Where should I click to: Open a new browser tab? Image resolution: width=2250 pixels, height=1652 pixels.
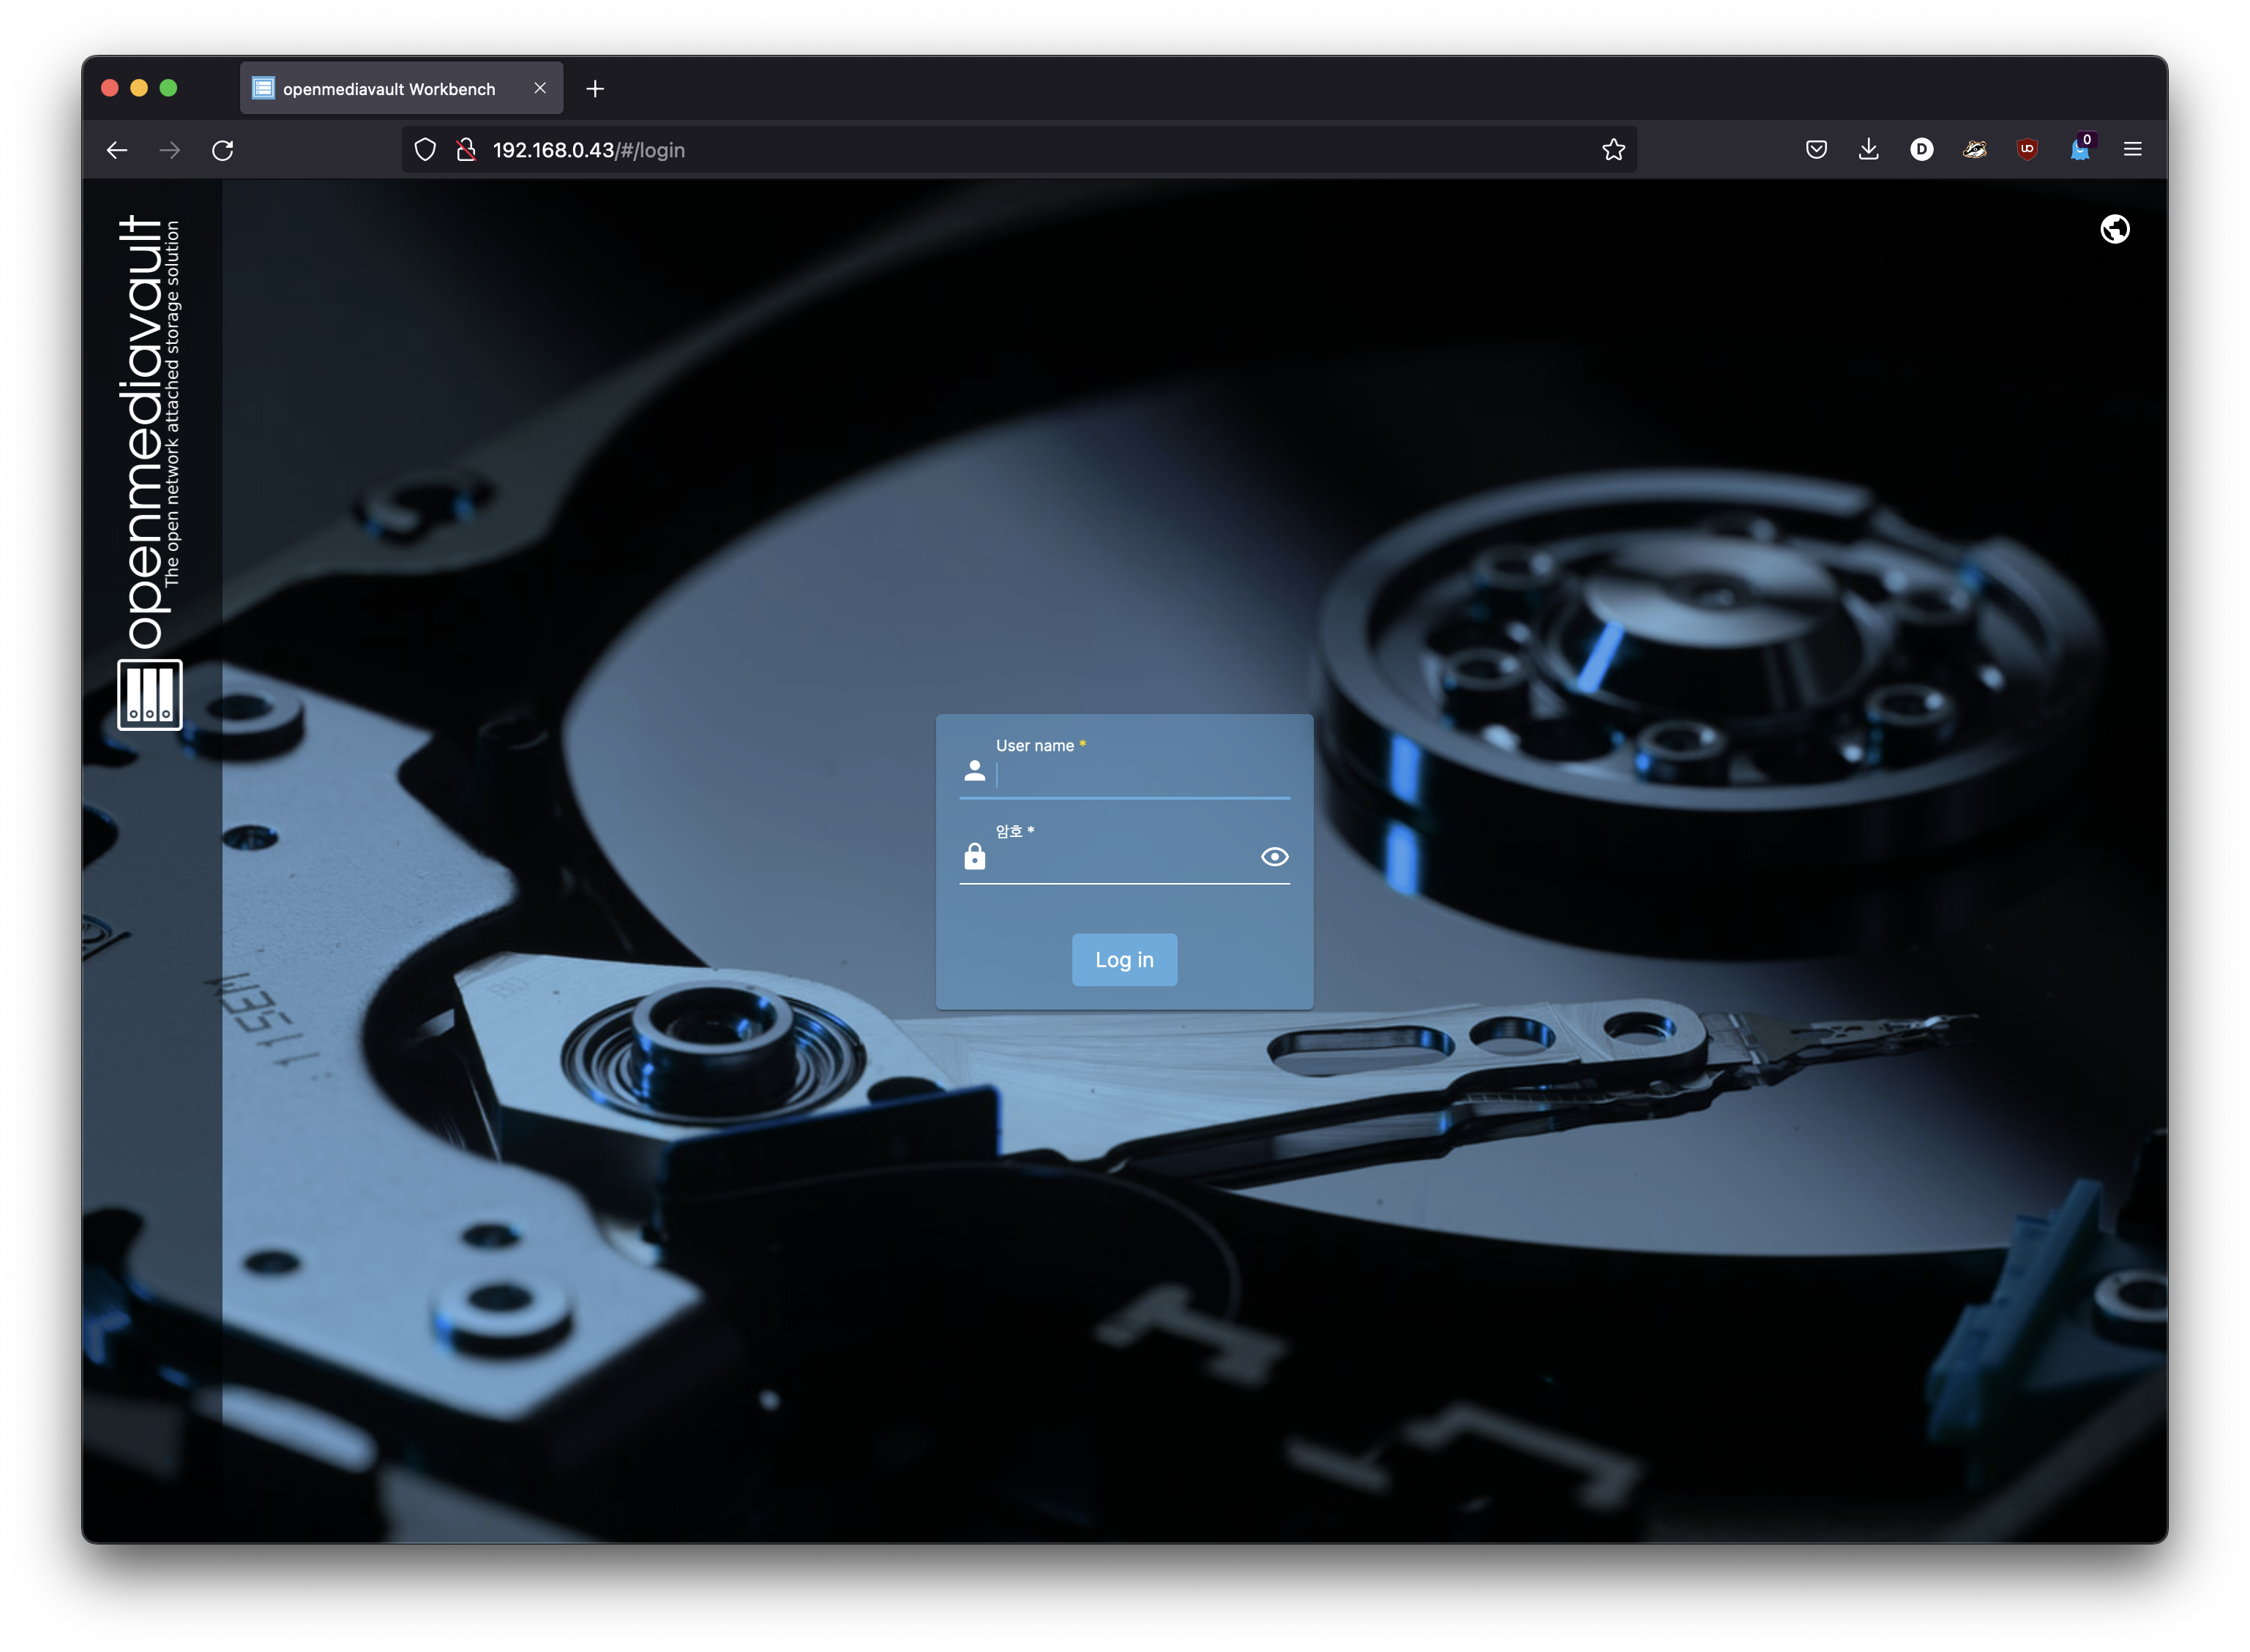[595, 89]
